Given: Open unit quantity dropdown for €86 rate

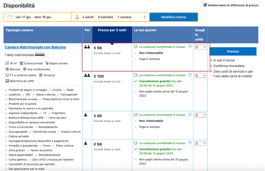Looking at the screenshot, I should (200, 115).
